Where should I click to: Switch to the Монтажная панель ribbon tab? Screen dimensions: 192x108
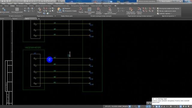coord(22,6)
